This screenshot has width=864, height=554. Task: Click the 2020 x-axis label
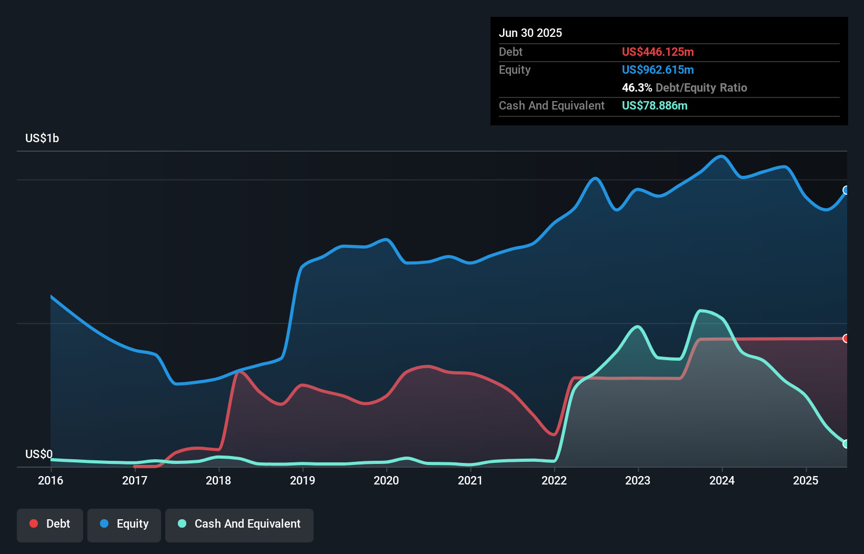coord(386,480)
